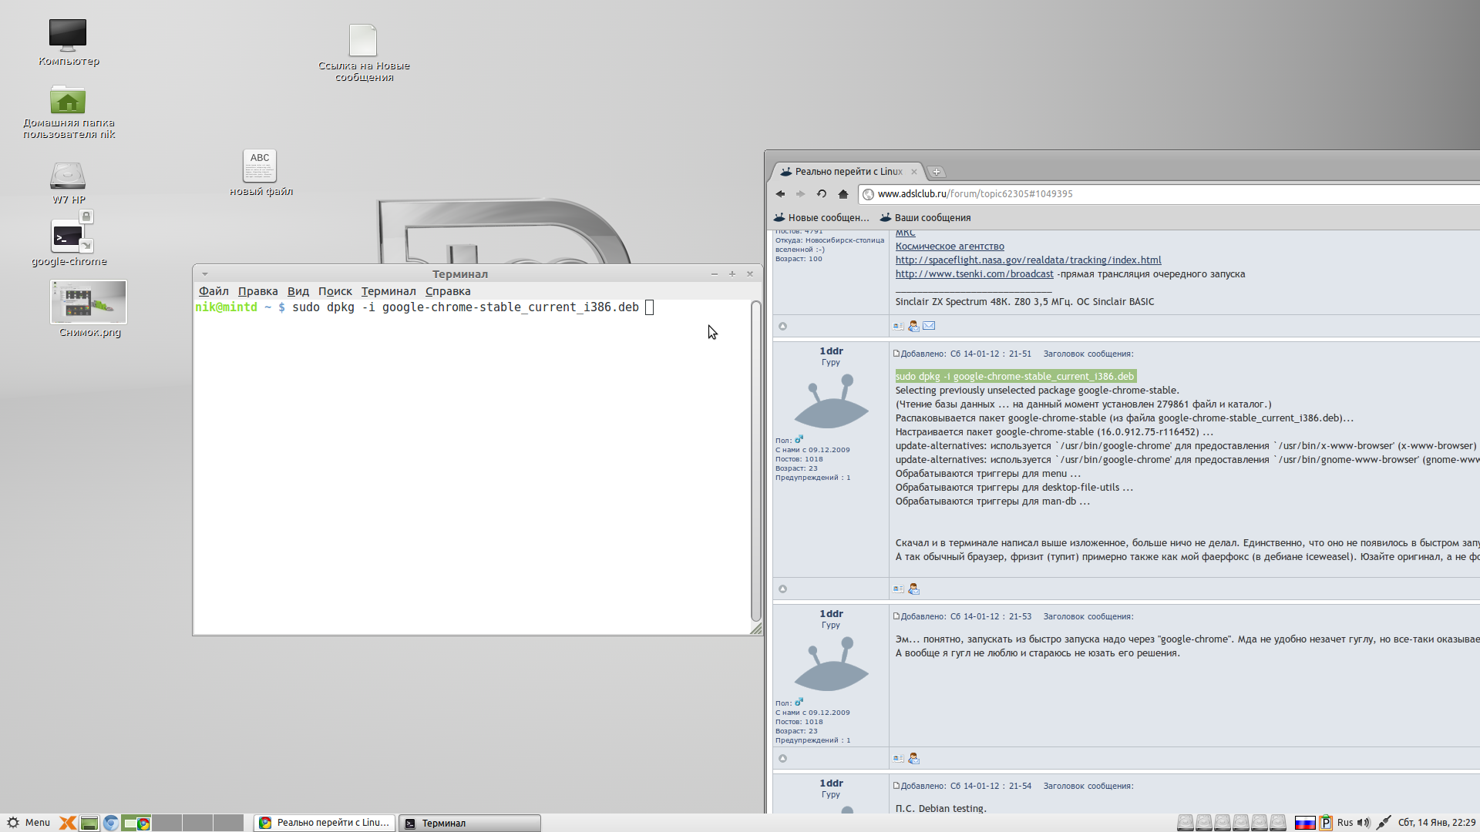Send private message icon under 21-53 post
The width and height of the screenshot is (1480, 832).
[913, 758]
